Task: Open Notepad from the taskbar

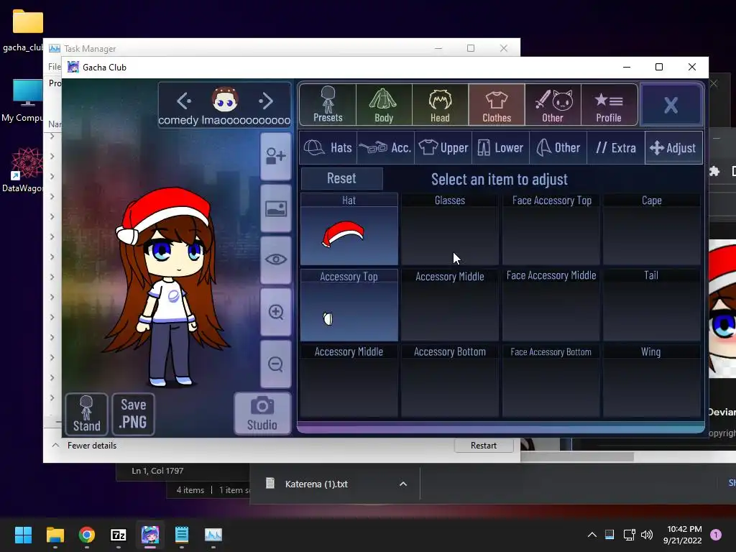Action: tap(182, 535)
